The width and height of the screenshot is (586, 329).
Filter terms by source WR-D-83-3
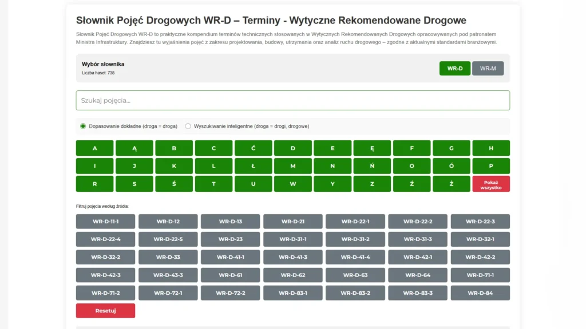[x=417, y=292]
